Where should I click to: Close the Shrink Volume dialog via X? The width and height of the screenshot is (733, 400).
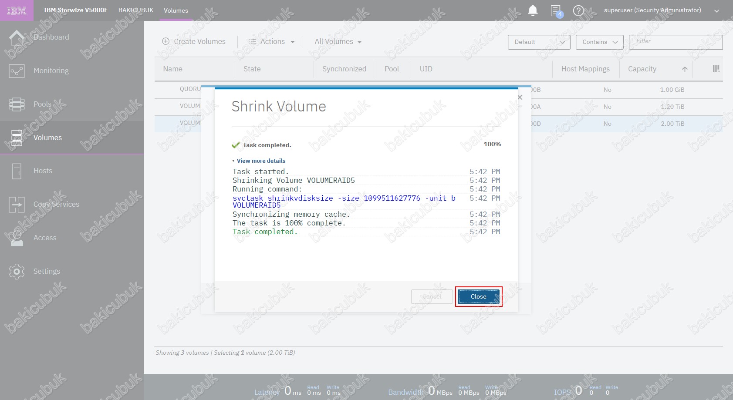[520, 97]
